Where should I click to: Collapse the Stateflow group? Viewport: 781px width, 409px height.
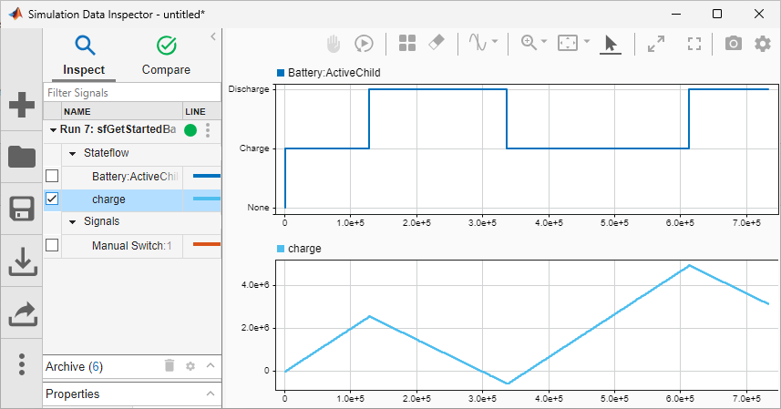pos(73,153)
